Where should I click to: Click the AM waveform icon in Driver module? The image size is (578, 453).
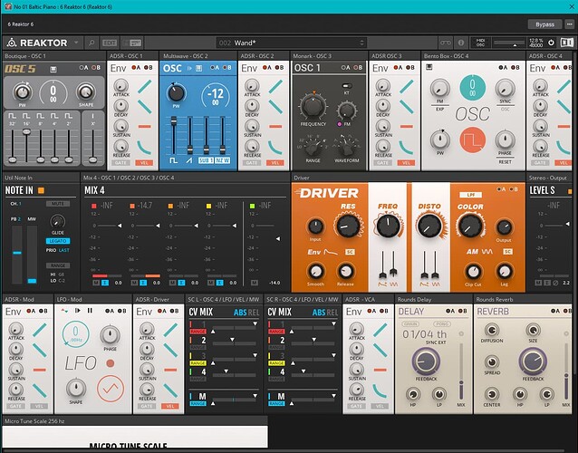point(486,252)
